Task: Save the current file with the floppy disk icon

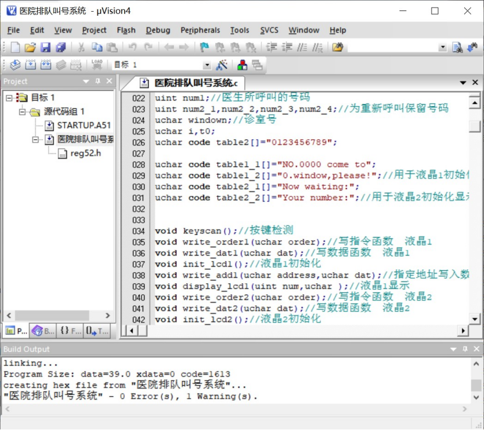Action: pyautogui.click(x=45, y=47)
